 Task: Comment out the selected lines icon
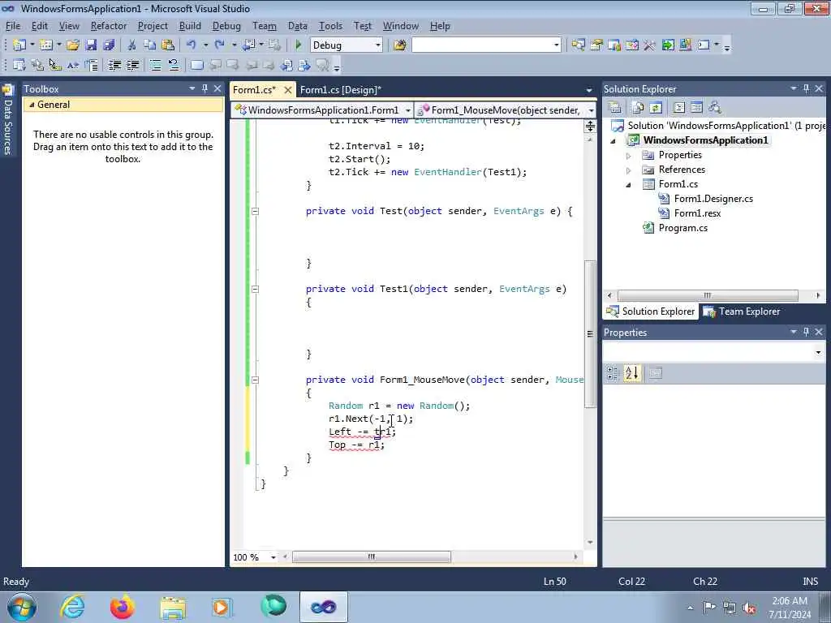click(156, 65)
